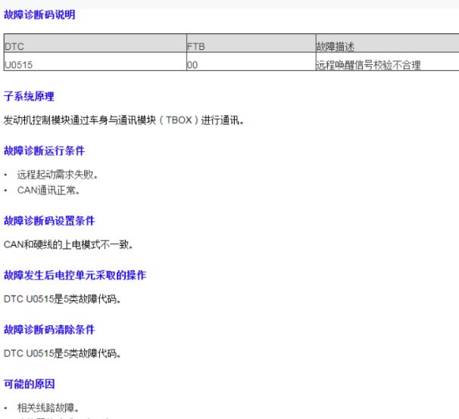Select the 子系统原理 heading
This screenshot has height=419, width=459.
click(29, 96)
